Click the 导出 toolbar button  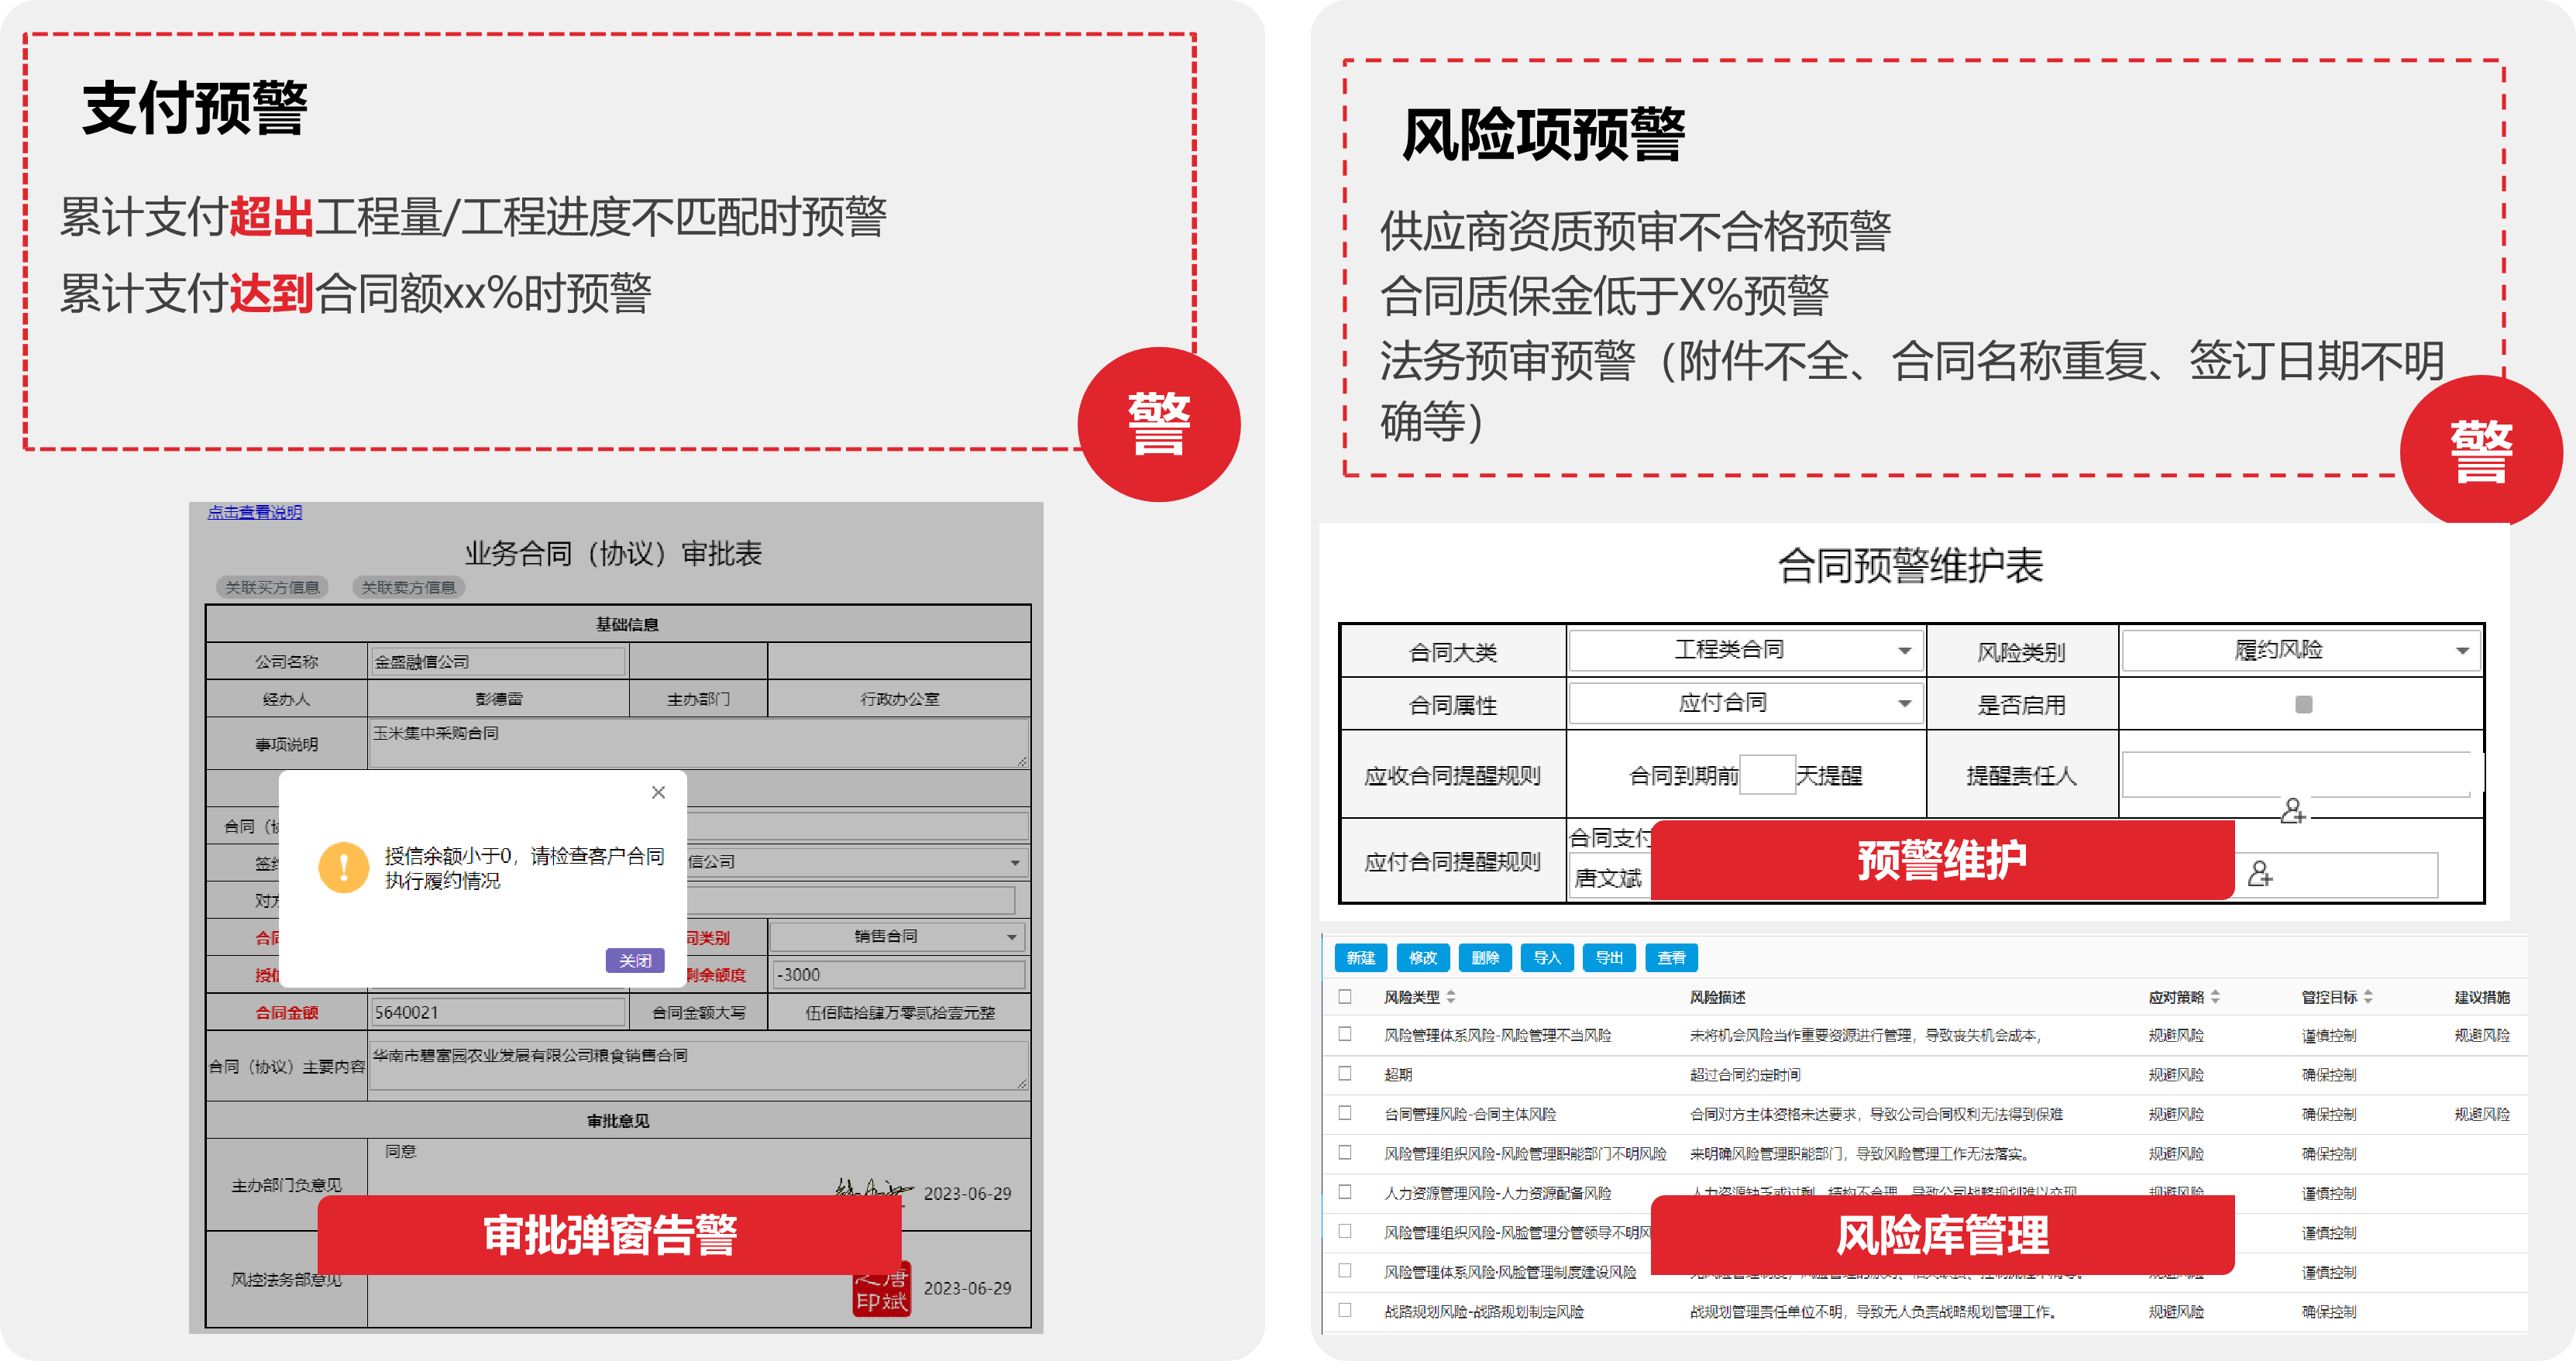1609,958
